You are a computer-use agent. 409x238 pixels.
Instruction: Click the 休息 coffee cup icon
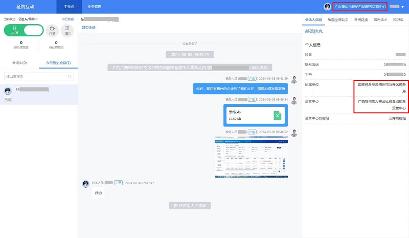[52, 30]
